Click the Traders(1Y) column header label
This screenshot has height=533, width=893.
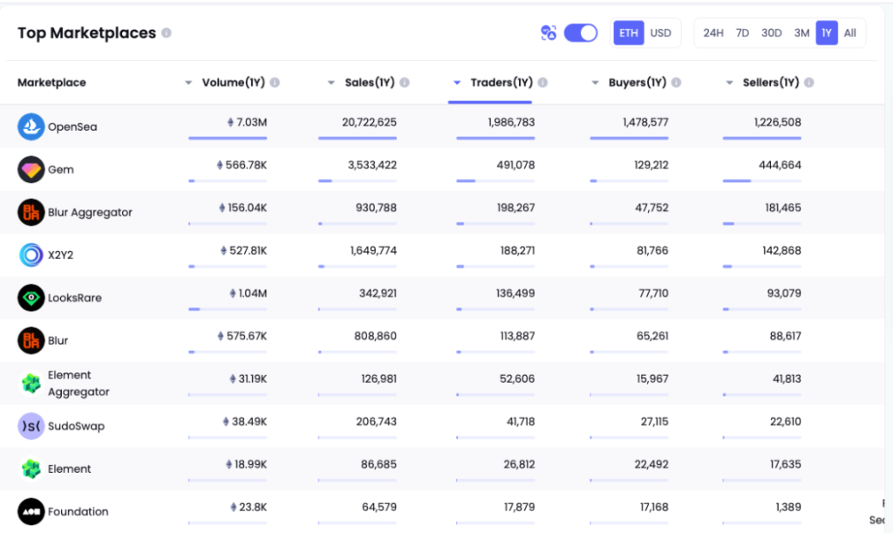pos(501,83)
